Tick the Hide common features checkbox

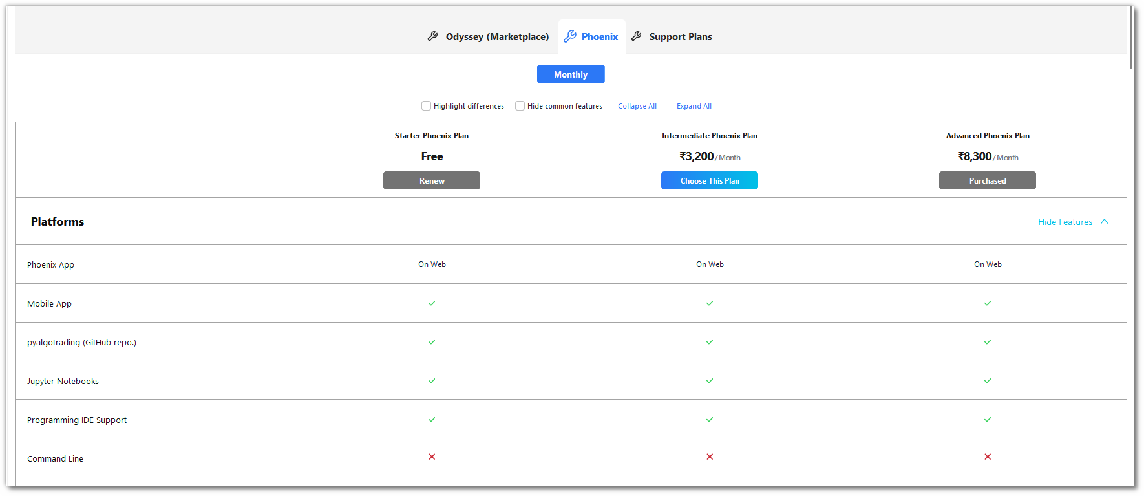pos(520,105)
